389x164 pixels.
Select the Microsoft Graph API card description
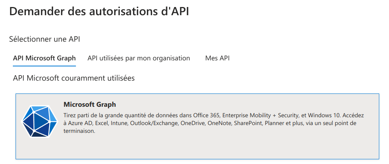pos(214,123)
